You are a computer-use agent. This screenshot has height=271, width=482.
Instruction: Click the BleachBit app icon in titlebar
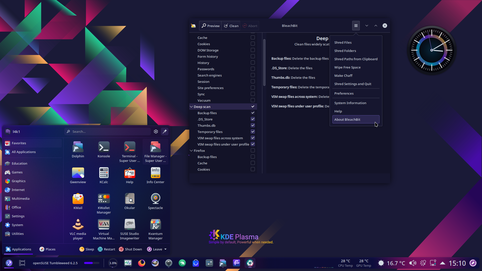point(193,26)
